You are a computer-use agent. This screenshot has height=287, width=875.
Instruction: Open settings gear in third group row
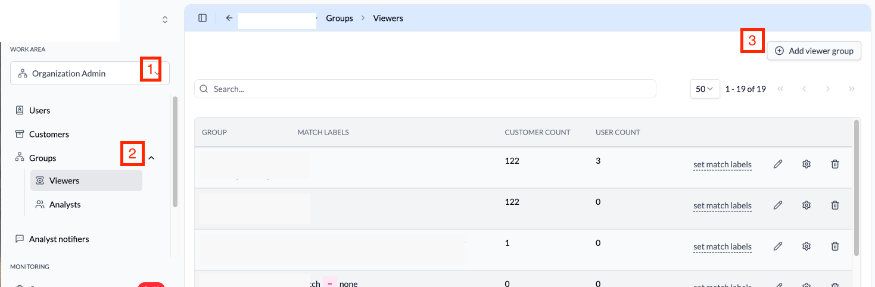(807, 247)
